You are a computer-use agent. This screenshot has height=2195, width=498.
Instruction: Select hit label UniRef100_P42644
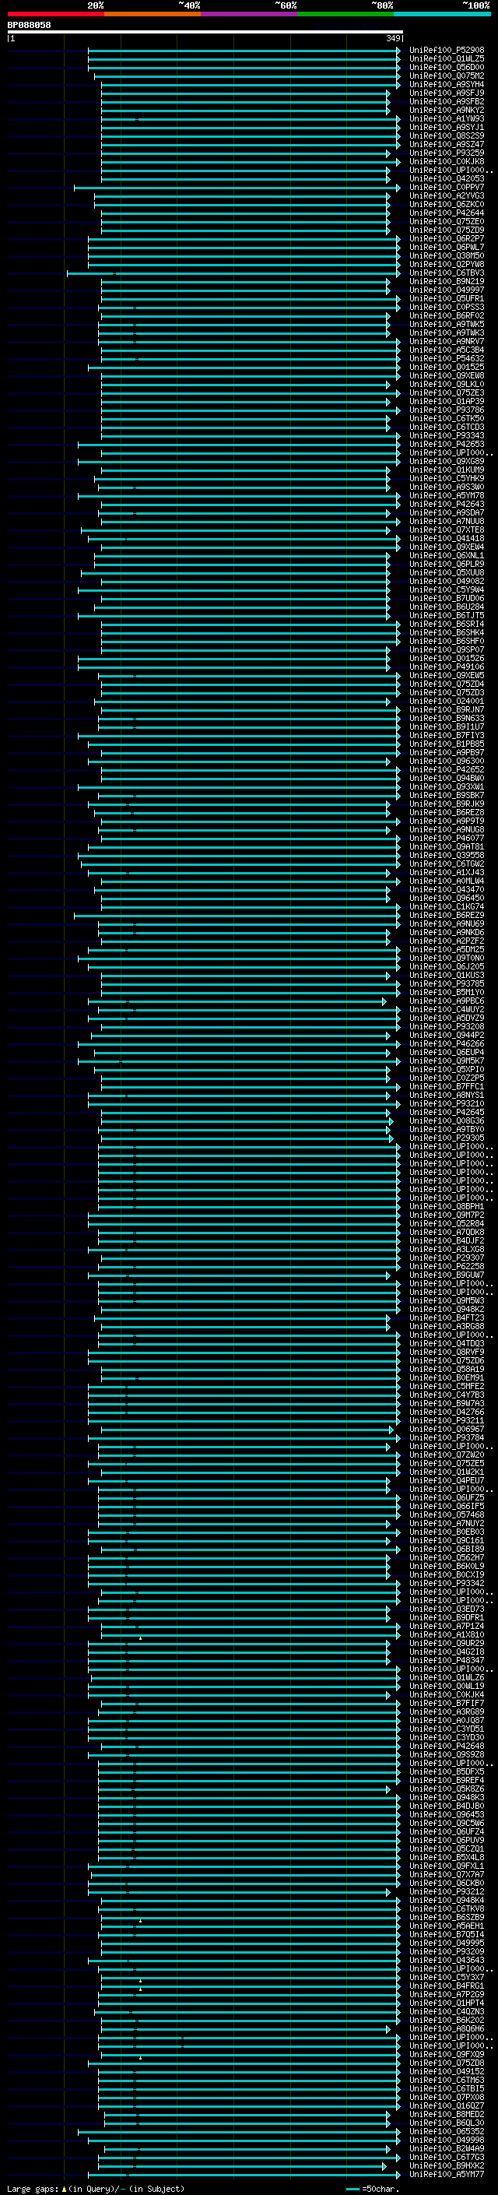pos(447,214)
